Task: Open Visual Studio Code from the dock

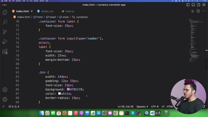Action: tap(152, 113)
